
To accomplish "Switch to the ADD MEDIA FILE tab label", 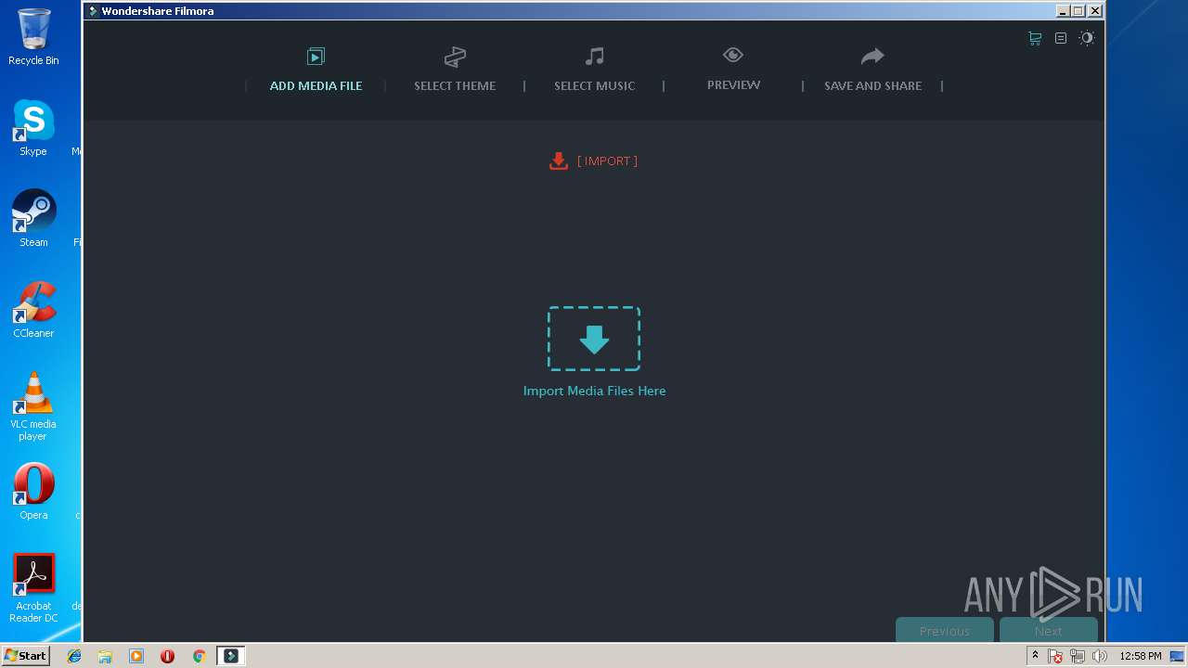I will coord(316,85).
